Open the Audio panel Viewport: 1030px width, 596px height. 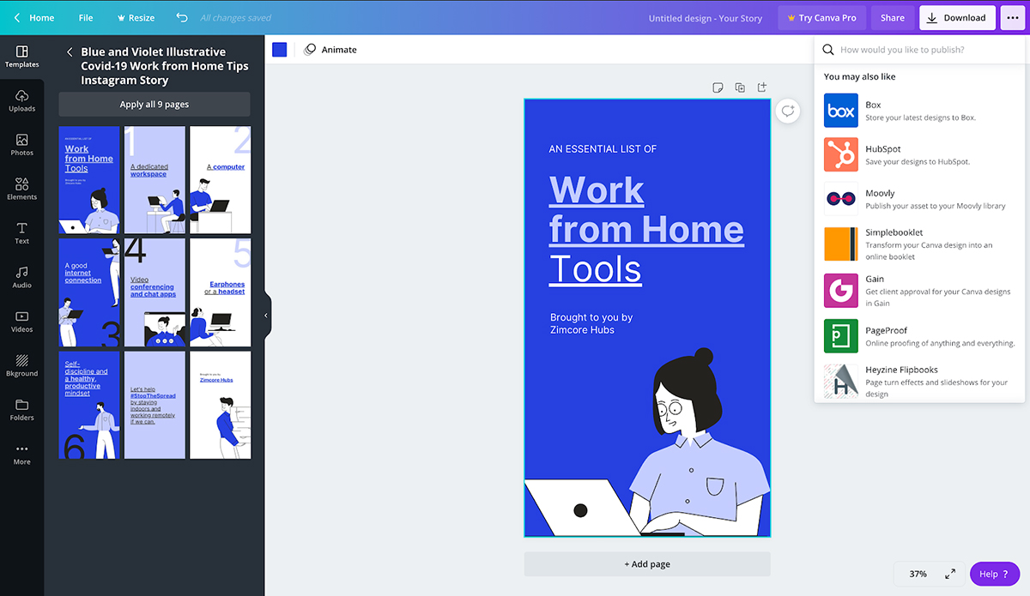(21, 277)
